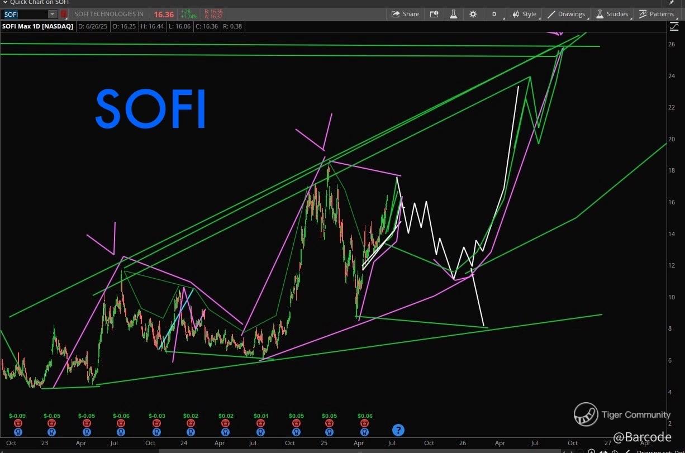Click the 24 year label on time axis
Viewport: 685px width, 453px height.
coord(184,443)
